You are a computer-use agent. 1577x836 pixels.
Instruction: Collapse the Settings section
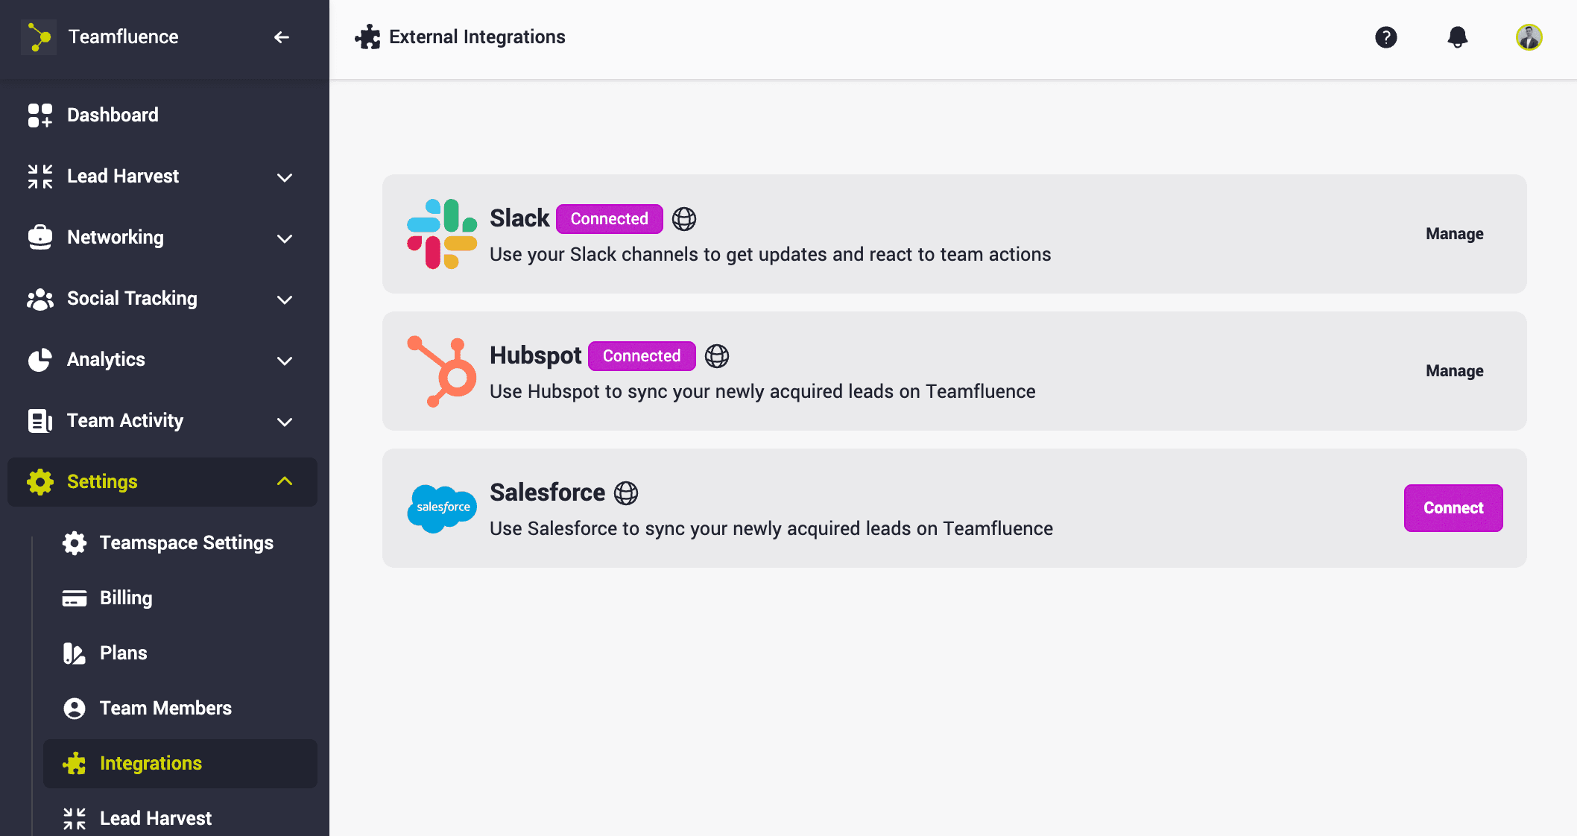(284, 481)
